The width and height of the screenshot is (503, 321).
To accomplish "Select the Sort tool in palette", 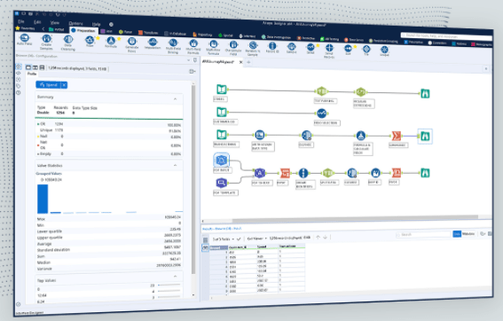I will point(348,50).
